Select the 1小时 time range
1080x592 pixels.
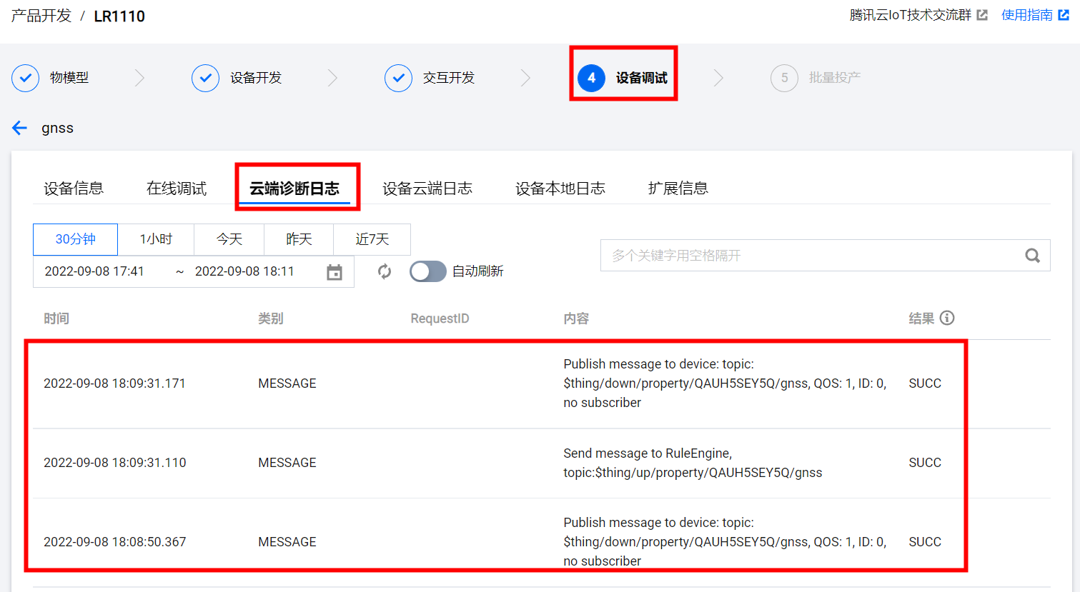(x=156, y=239)
